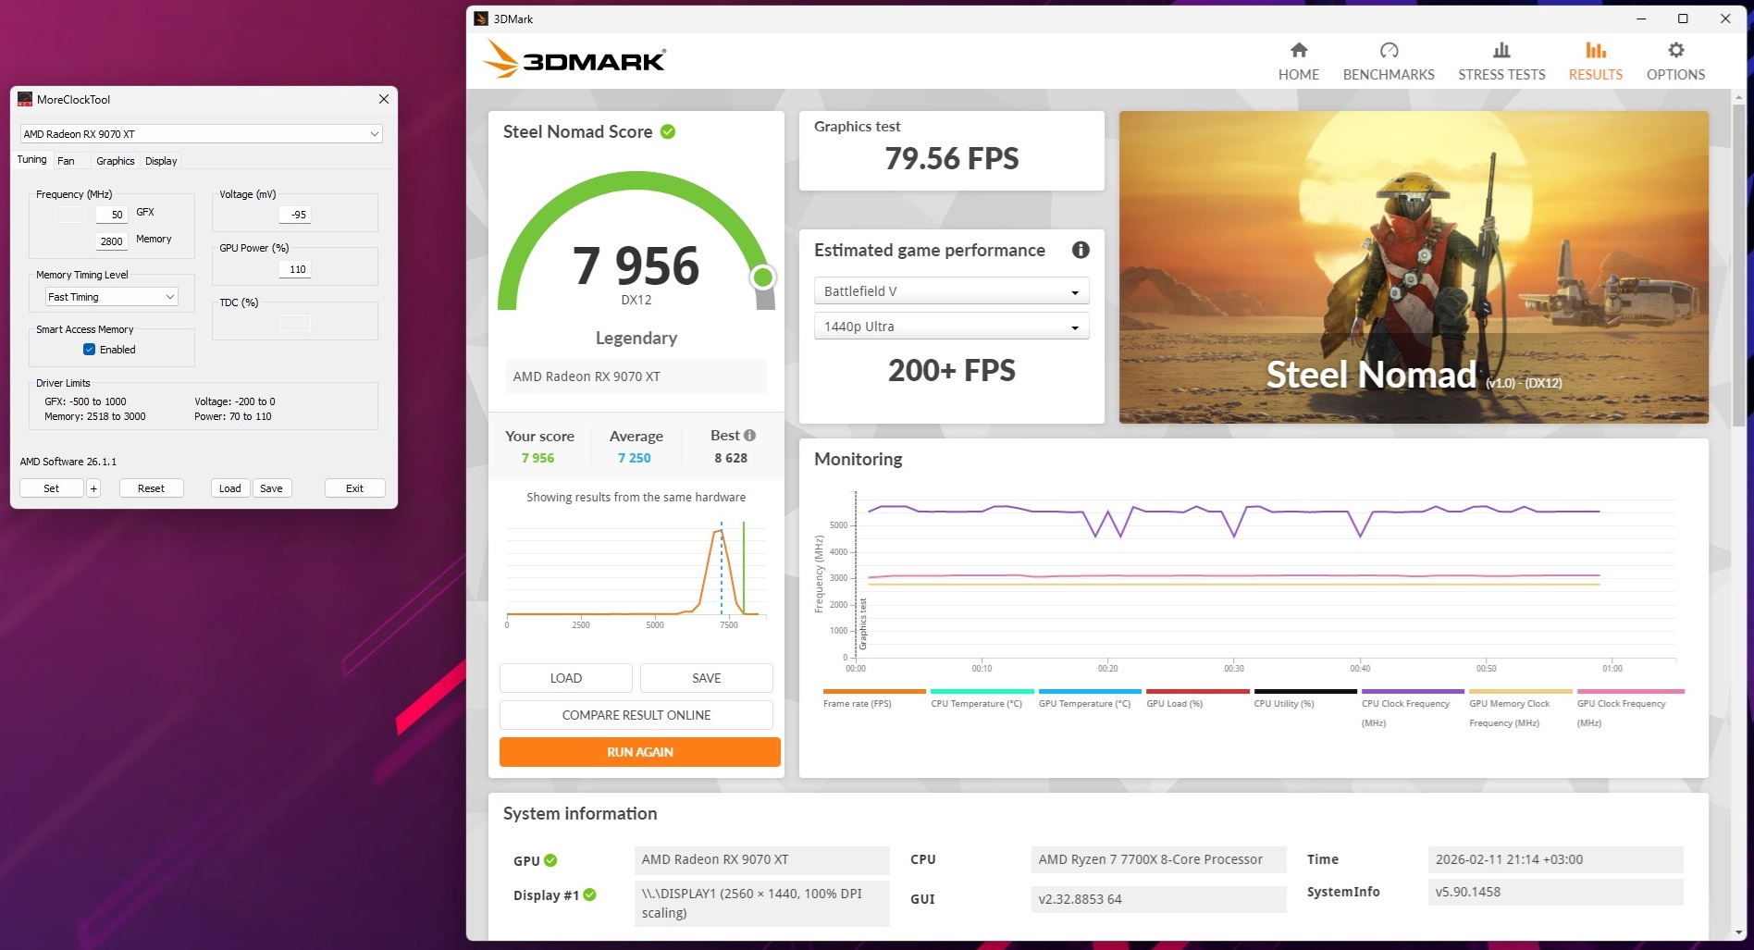Click the "7 956" score value
The image size is (1754, 950).
tap(636, 266)
